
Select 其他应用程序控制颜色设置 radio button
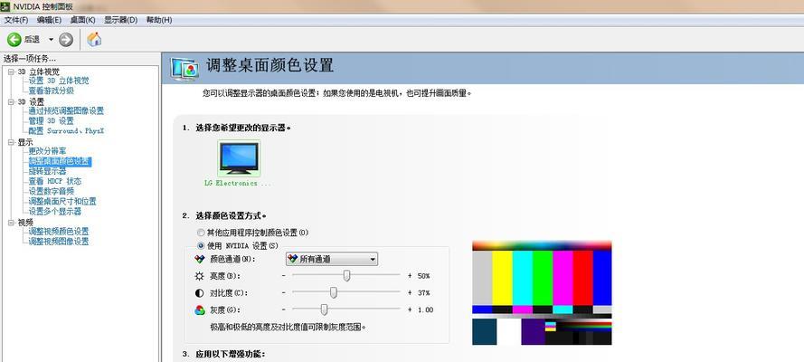pos(201,233)
